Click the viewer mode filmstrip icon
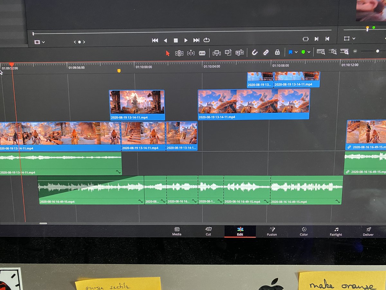The width and height of the screenshot is (386, 290). point(37,42)
